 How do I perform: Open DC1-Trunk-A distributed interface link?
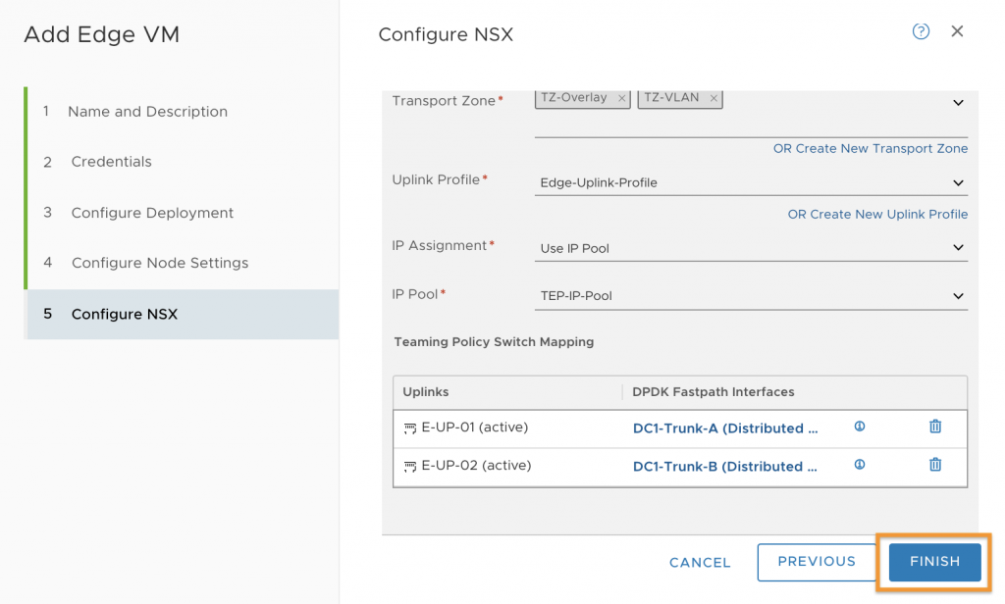(725, 428)
